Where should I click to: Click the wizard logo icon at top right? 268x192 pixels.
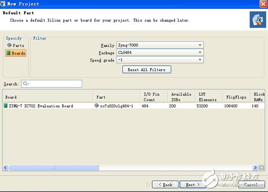coord(257,19)
